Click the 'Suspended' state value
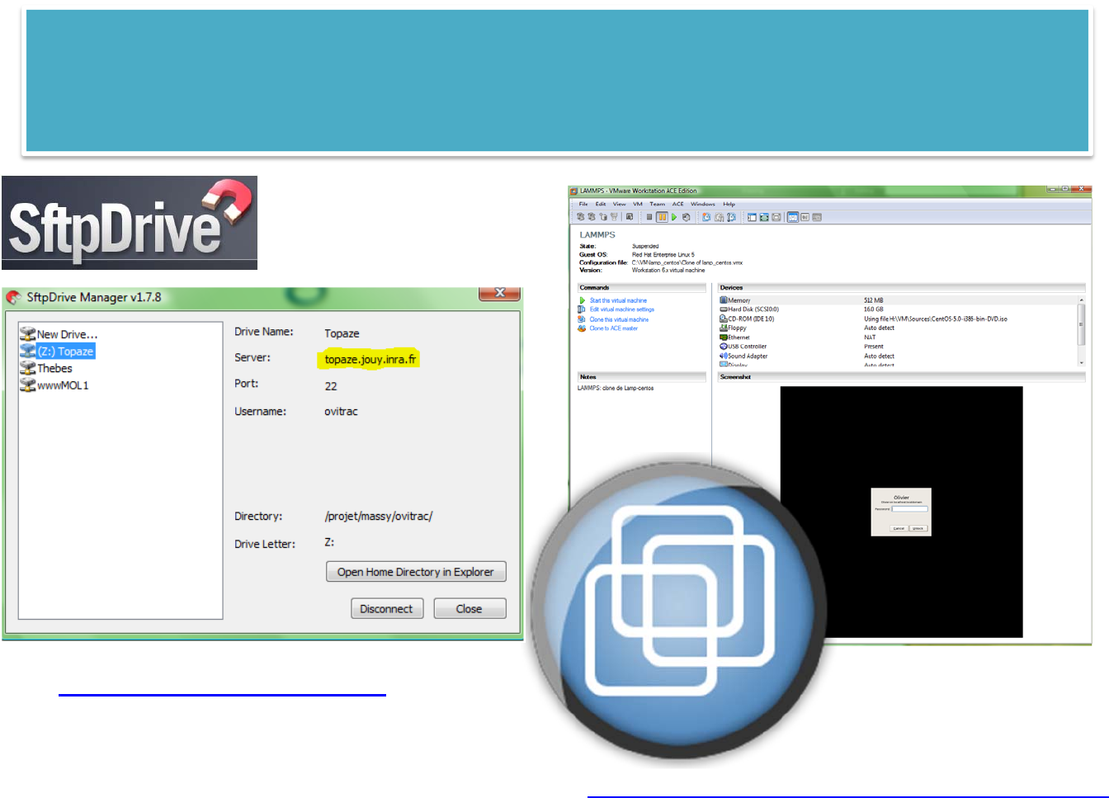Viewport: 1109px width, 798px height. coord(645,246)
